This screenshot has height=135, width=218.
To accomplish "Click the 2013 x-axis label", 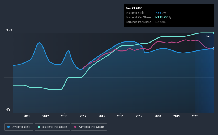I will coord(64,116).
